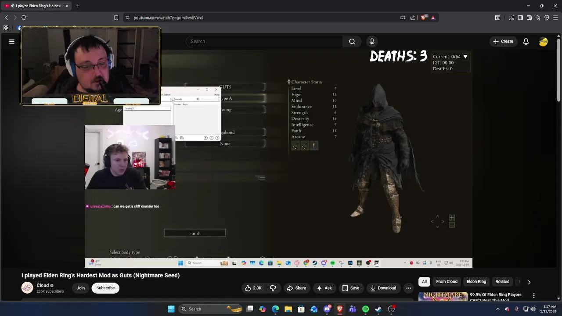This screenshot has height=316, width=562.
Task: Open the Brave main hamburger menu
Action: point(555,18)
